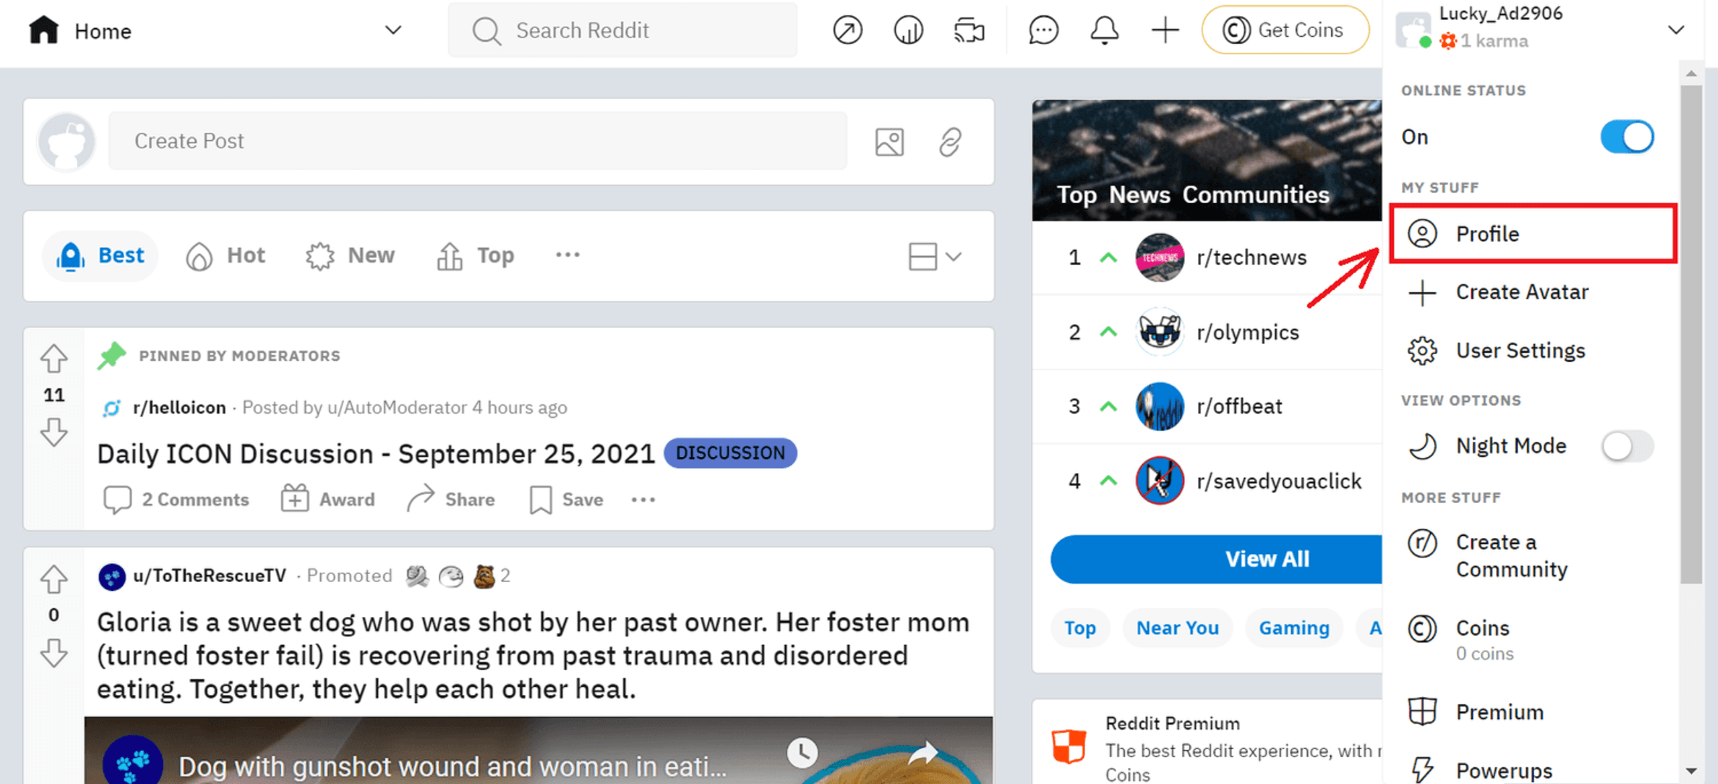Open Profile from the user menu
1718x784 pixels.
[1533, 234]
